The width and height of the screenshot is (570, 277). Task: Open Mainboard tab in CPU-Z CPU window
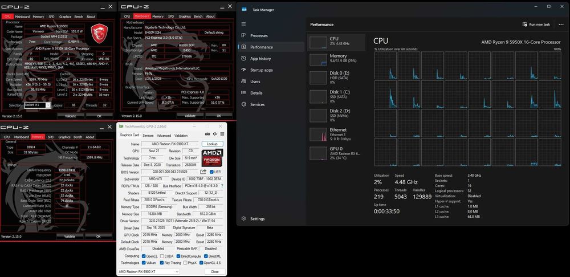pos(22,17)
